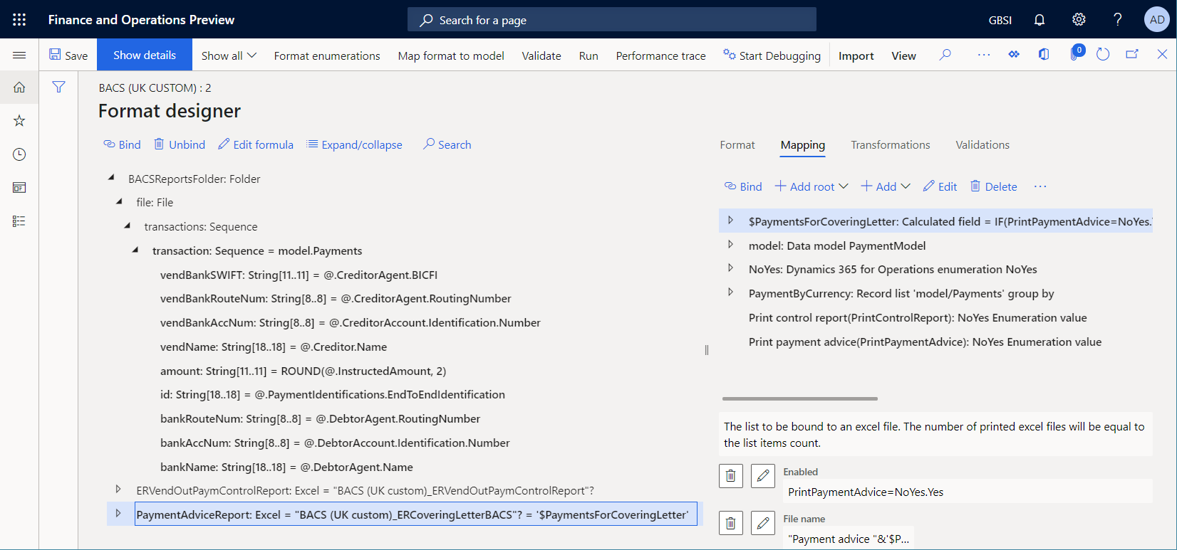Open the action bar more options ellipsis
1177x550 pixels.
click(x=983, y=55)
